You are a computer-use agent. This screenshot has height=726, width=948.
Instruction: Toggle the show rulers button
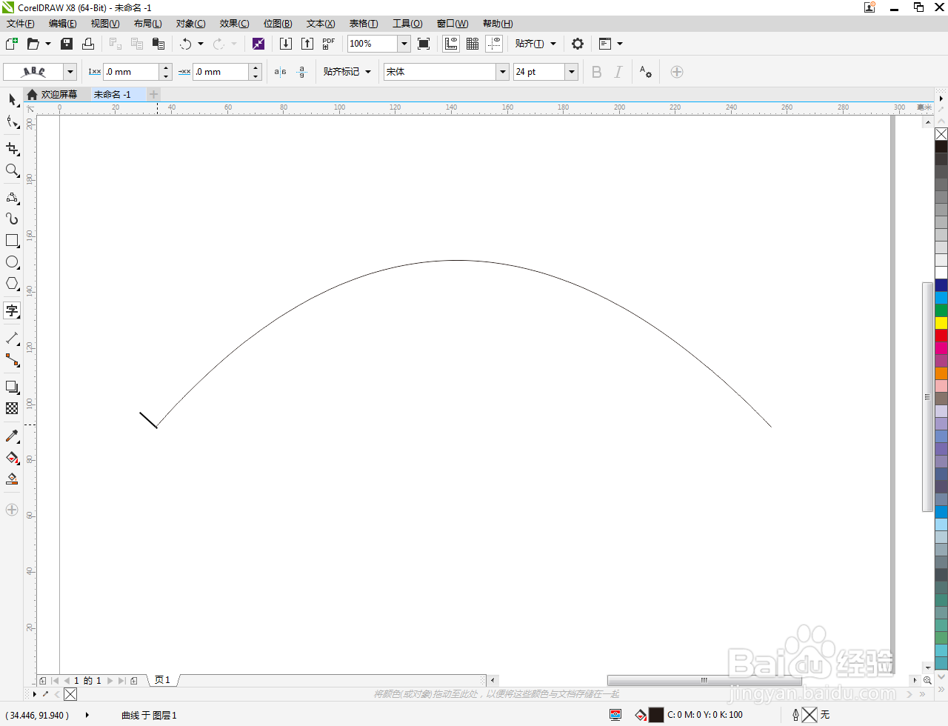(451, 44)
